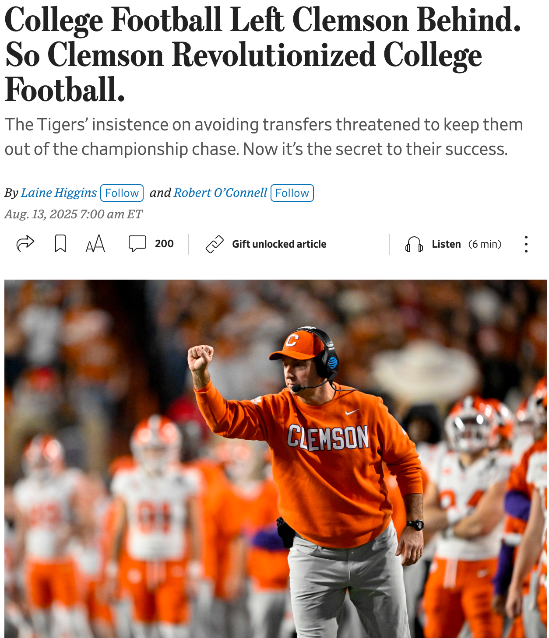The height and width of the screenshot is (638, 549).
Task: Click the chain link gift icon
Action: 215,244
